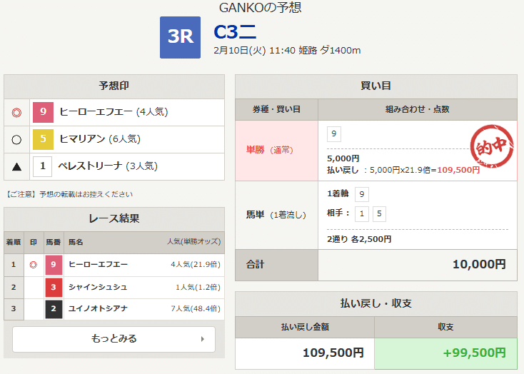Expand race results with もっとみる button
This screenshot has height=374, width=524.
pos(114,339)
